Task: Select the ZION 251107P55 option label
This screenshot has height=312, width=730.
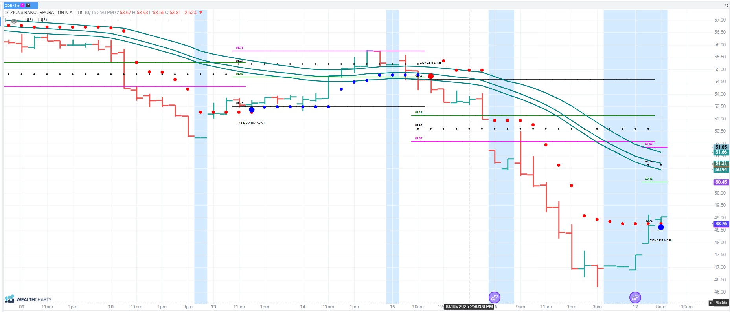Action: click(x=430, y=63)
